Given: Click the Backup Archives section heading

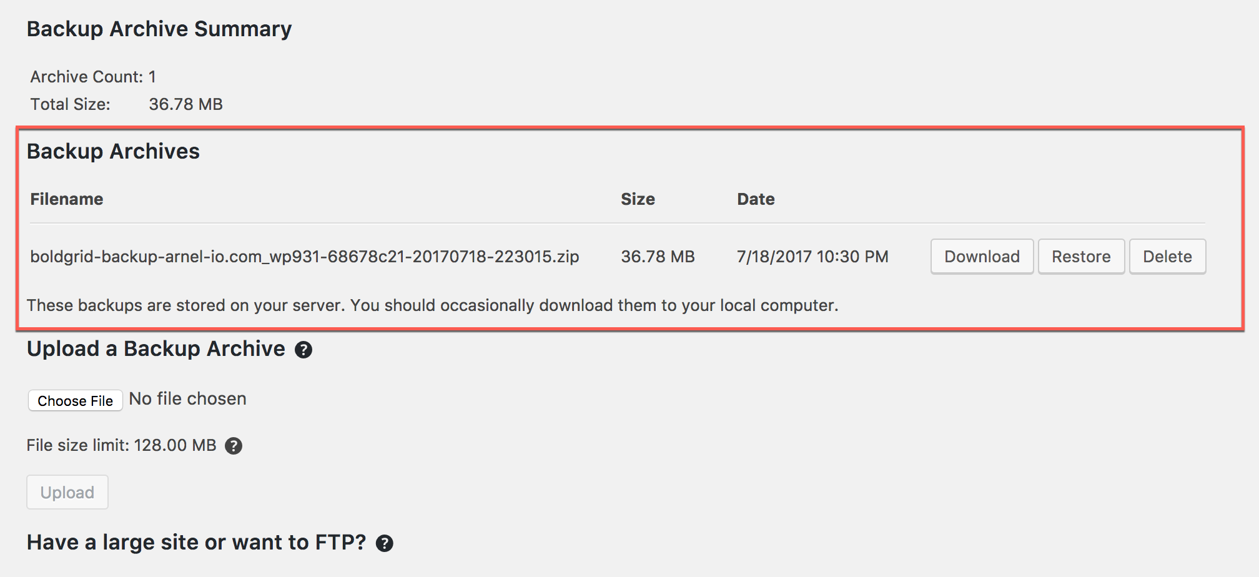Looking at the screenshot, I should 113,152.
